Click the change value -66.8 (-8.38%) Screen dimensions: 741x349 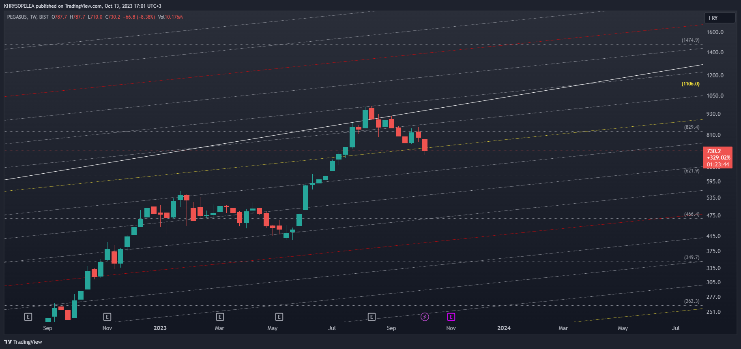139,17
